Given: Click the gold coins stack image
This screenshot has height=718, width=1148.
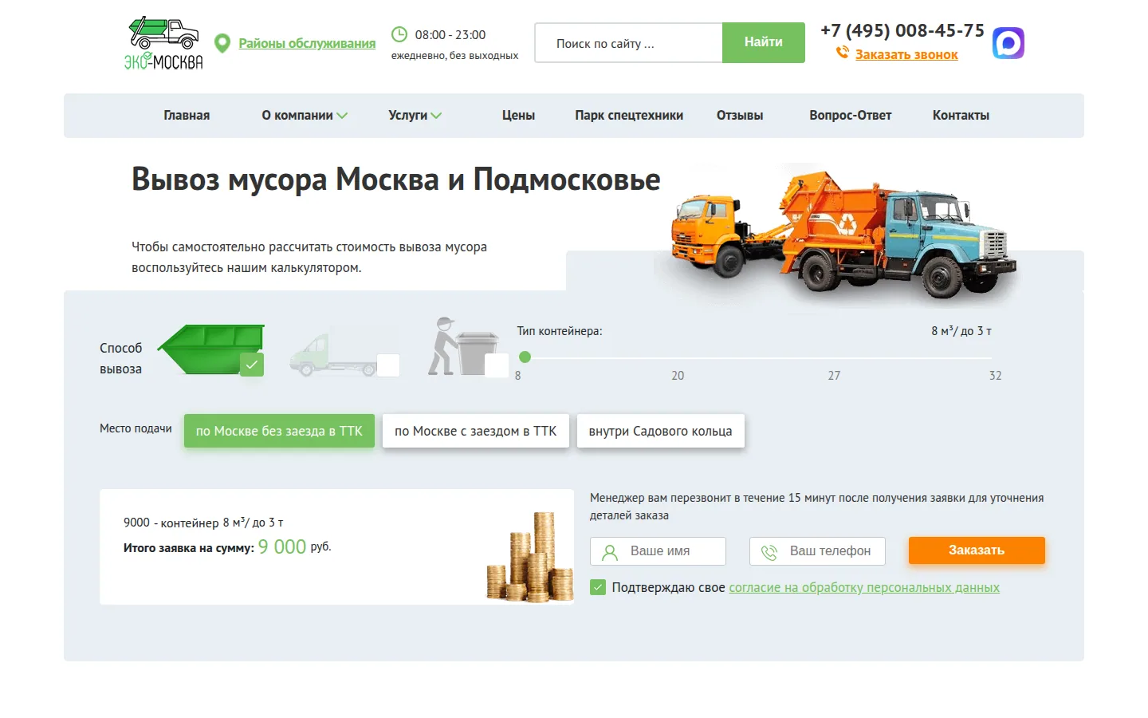Looking at the screenshot, I should tap(530, 557).
